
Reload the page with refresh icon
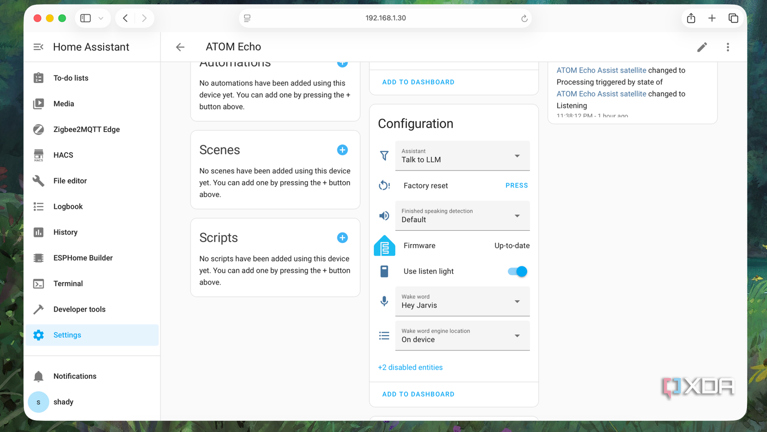(x=524, y=18)
